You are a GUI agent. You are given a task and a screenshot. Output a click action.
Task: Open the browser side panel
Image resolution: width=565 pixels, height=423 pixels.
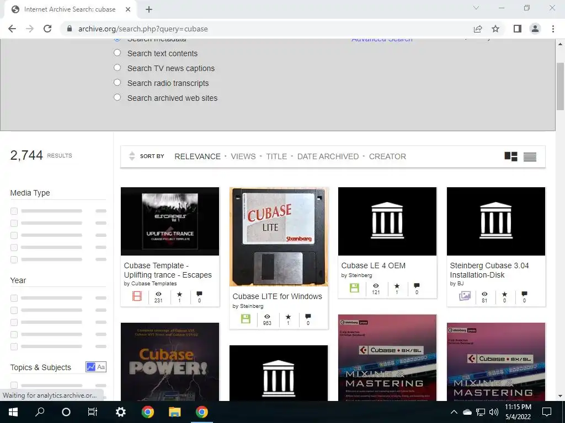(x=518, y=29)
